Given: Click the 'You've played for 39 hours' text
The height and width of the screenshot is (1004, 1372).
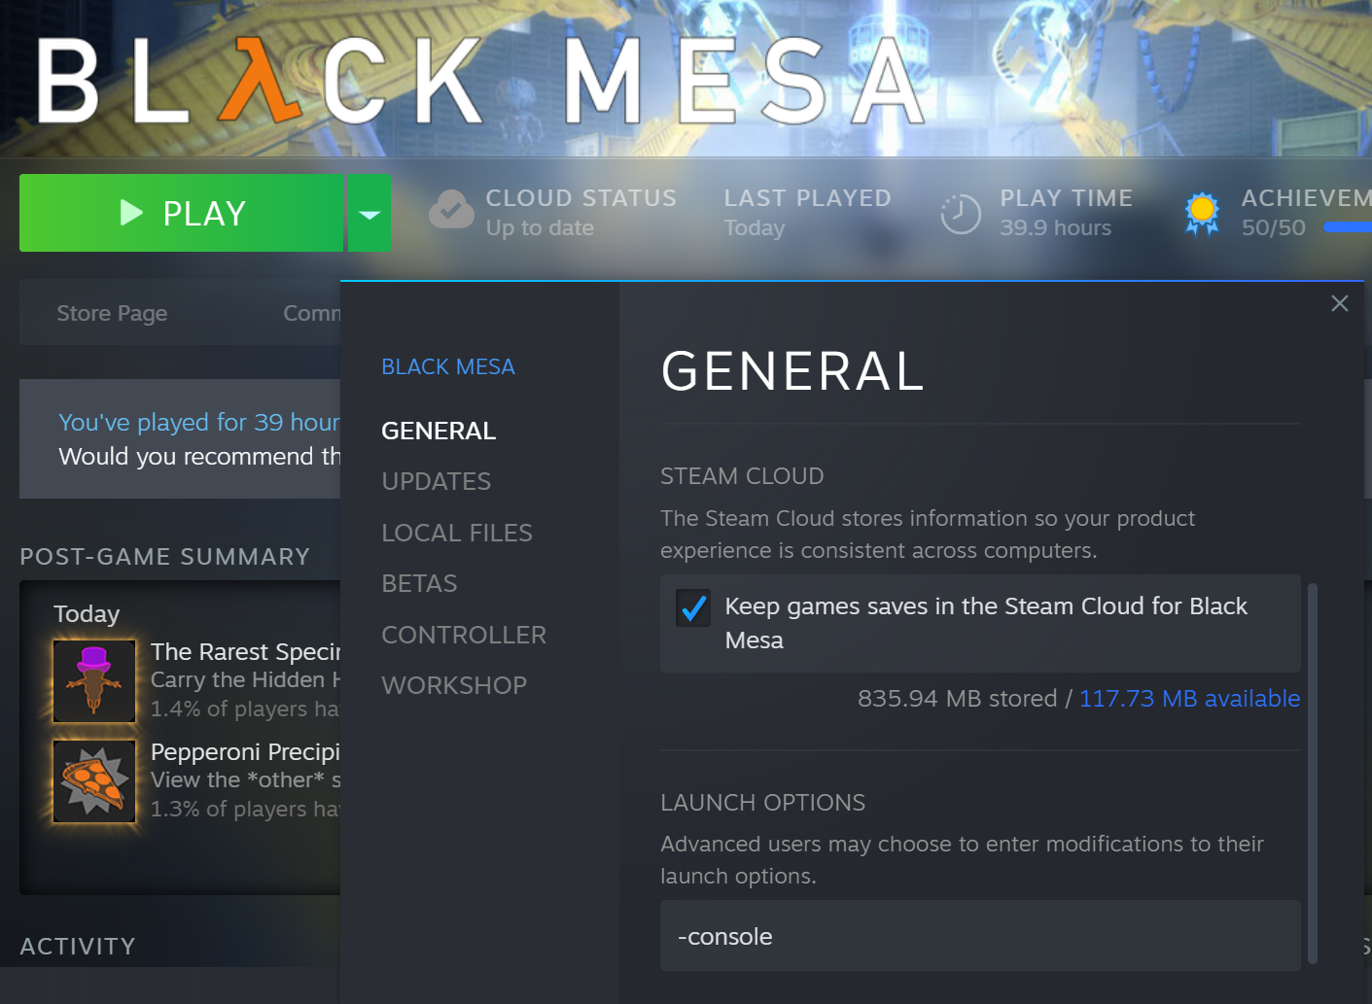Looking at the screenshot, I should (199, 422).
